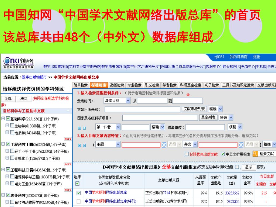276x207 pixels.
Task: Check the 中国学术期刊网络出版总库(特刊) row checkbox
Action: click(79, 201)
